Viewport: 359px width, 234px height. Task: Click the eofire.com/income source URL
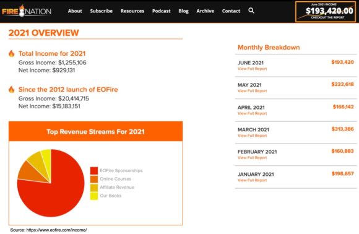coord(56,230)
